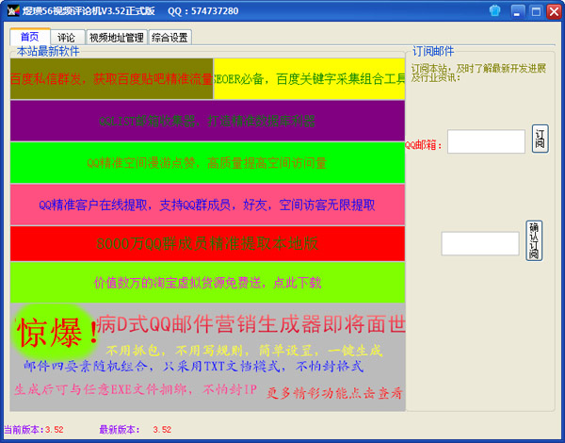Open the 视频地址管理 tab

[x=117, y=38]
